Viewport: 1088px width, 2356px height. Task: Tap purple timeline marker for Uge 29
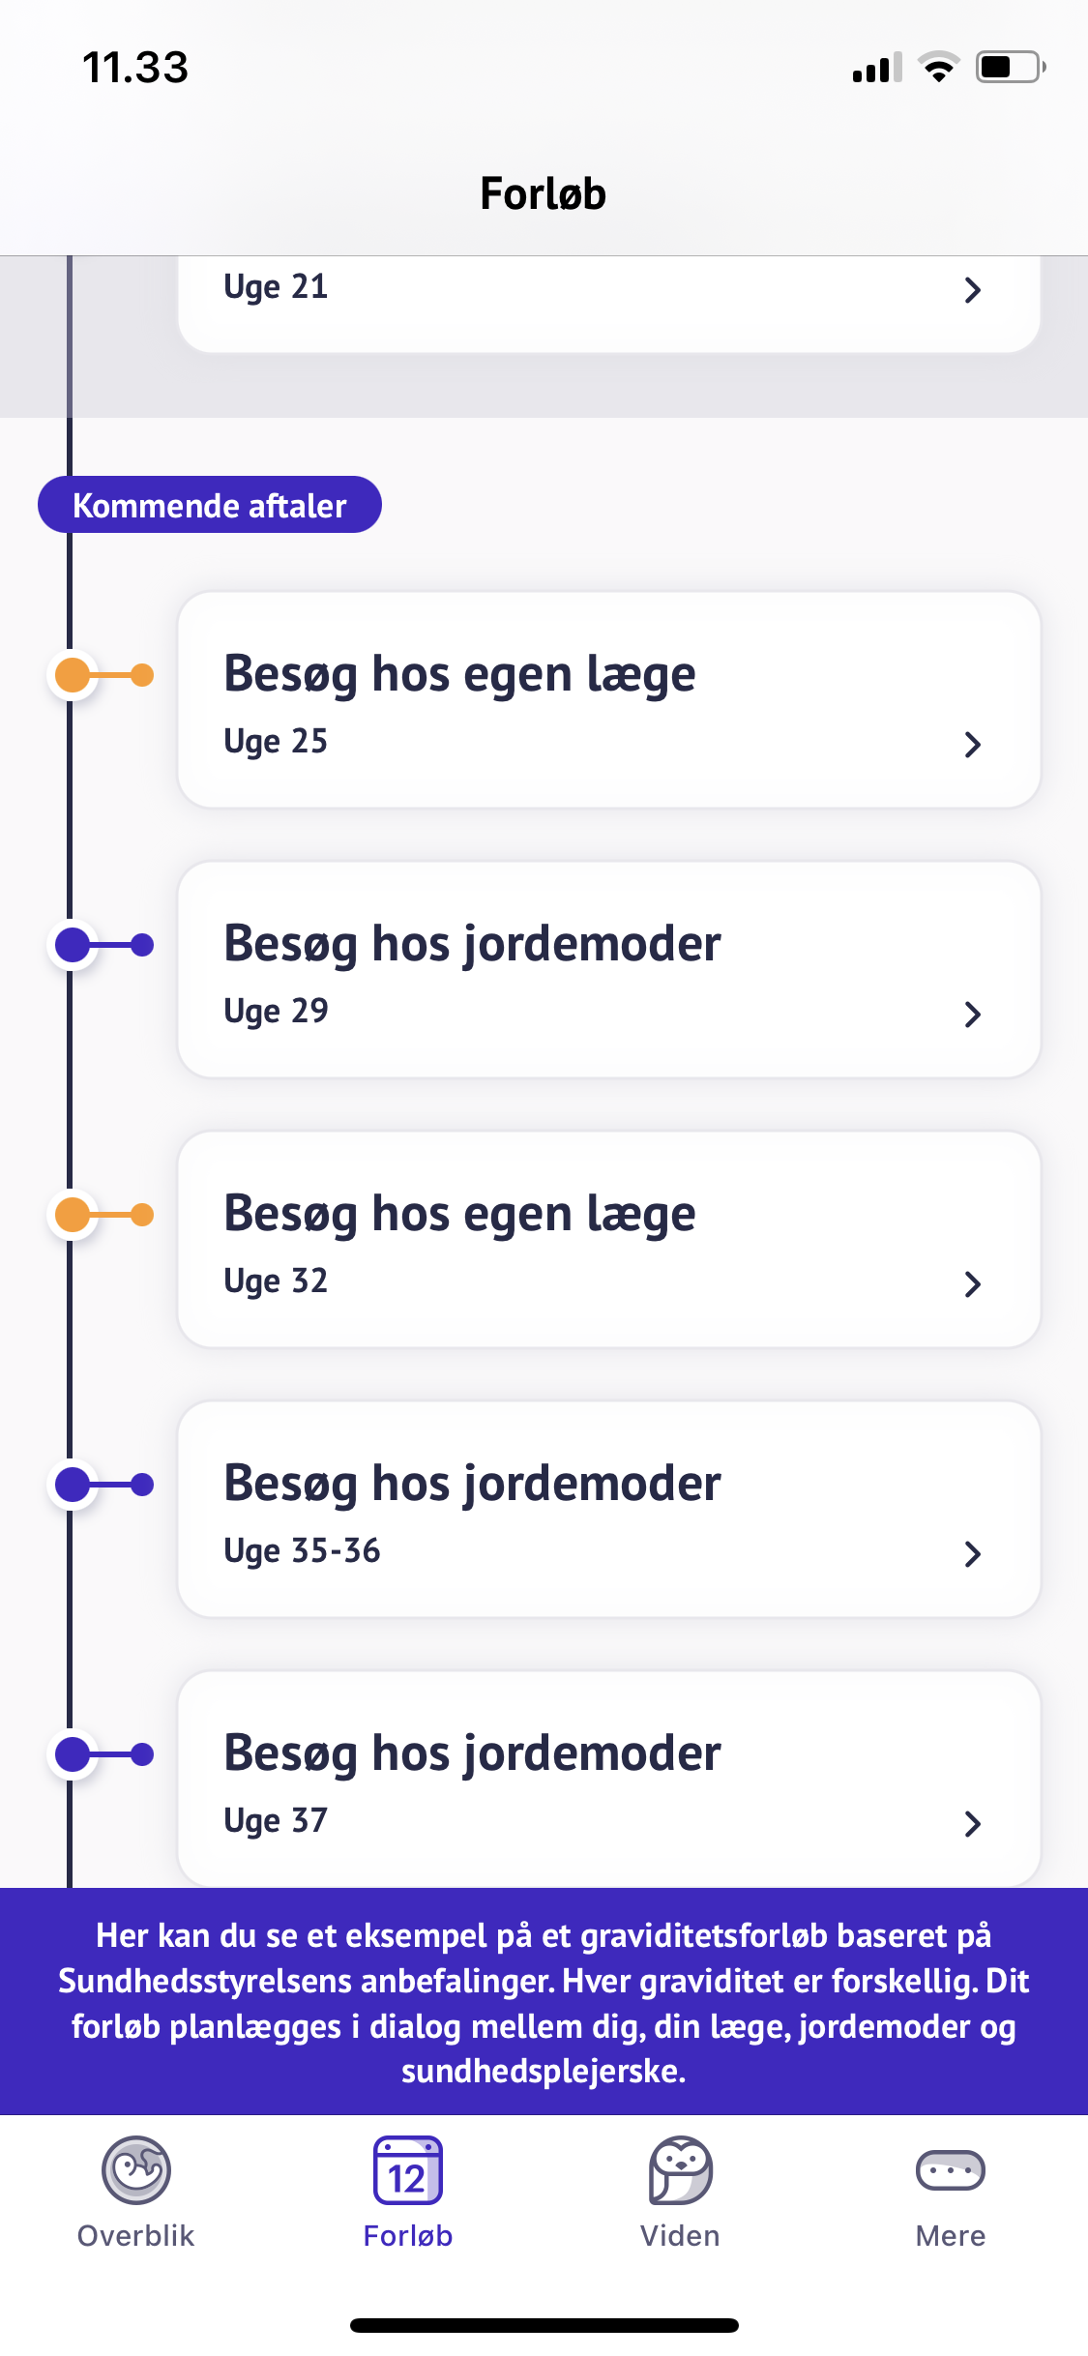[74, 945]
